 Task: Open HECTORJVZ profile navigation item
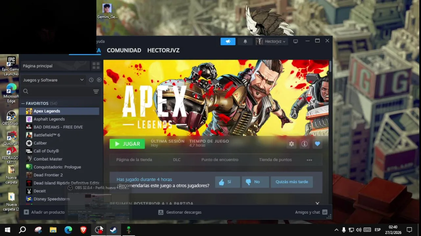[x=163, y=50]
